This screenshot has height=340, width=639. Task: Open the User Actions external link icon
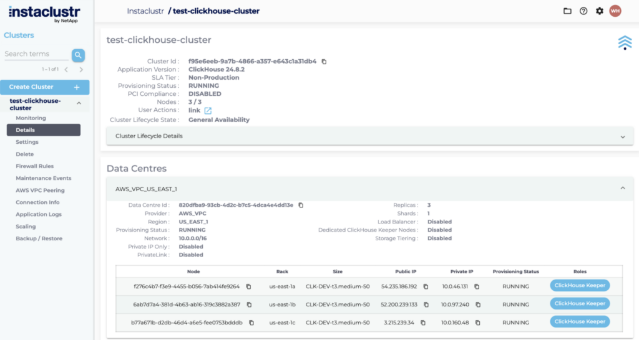208,111
